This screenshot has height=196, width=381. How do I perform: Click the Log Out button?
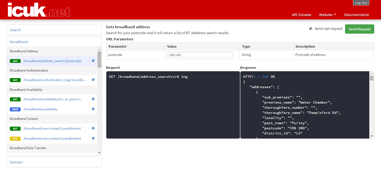point(361,3)
